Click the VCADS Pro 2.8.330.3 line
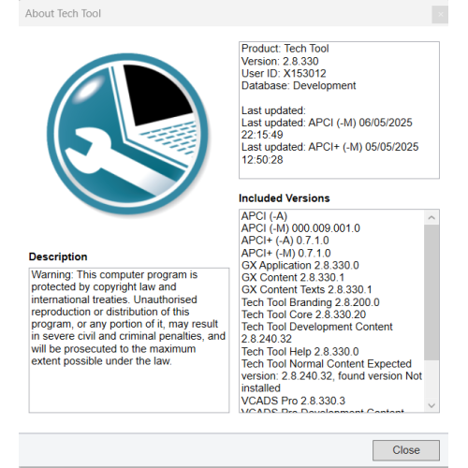 tap(293, 401)
